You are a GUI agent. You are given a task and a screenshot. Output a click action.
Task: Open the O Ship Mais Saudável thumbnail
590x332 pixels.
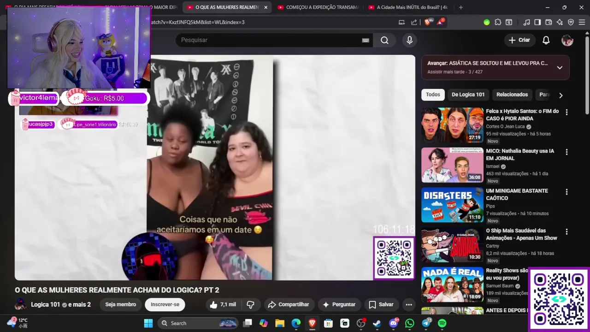pyautogui.click(x=452, y=245)
